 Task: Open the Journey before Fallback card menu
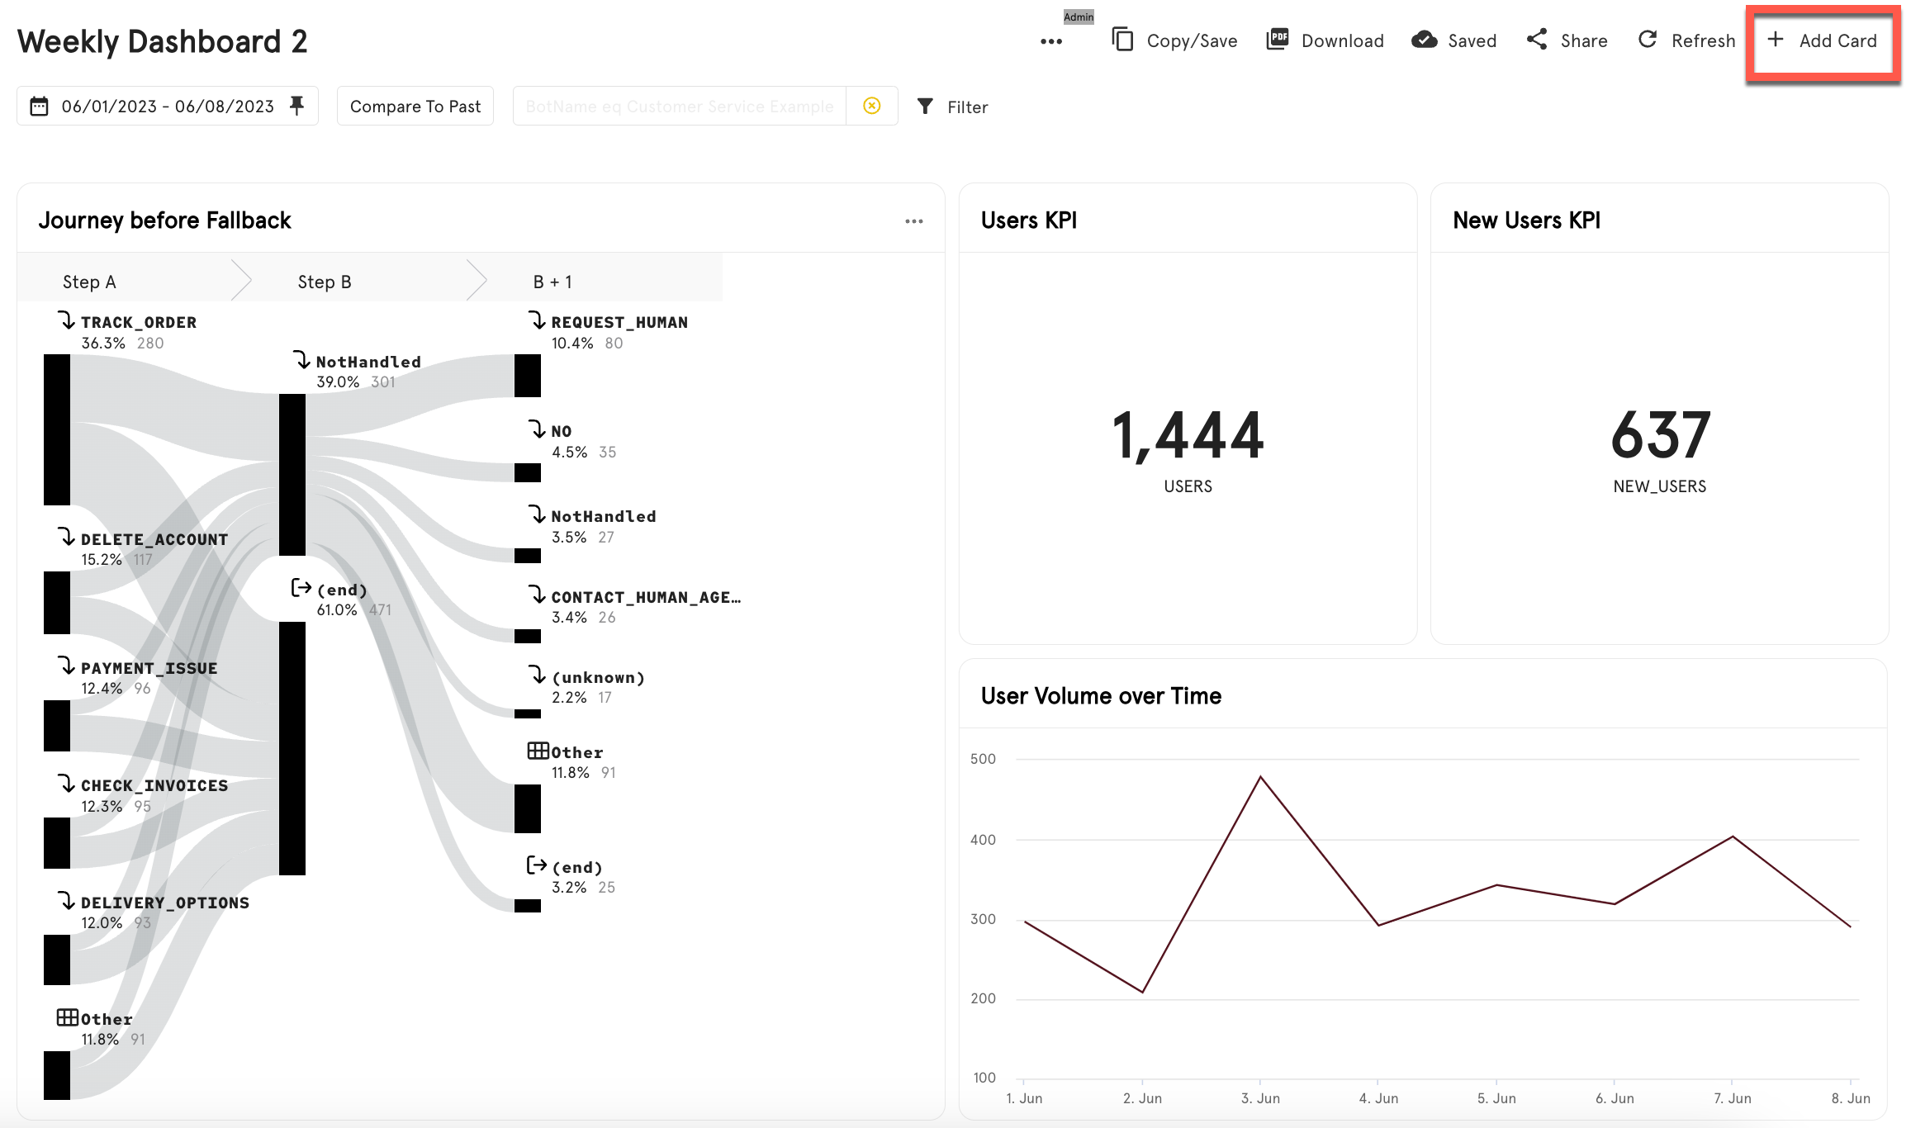tap(913, 221)
